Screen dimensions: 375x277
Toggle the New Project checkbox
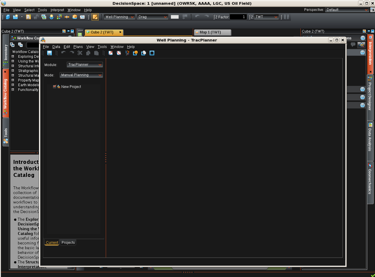55,87
